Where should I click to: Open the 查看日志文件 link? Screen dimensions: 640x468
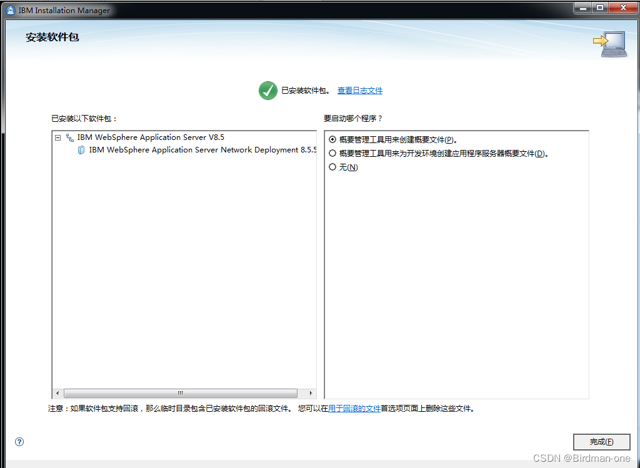360,90
